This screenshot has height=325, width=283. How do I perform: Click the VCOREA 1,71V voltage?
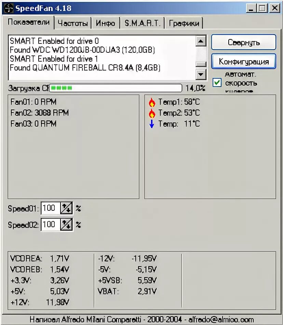click(x=40, y=259)
